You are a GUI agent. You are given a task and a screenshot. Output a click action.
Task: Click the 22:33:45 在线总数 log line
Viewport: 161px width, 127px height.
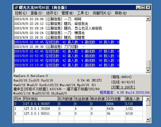pyautogui.click(x=67, y=42)
